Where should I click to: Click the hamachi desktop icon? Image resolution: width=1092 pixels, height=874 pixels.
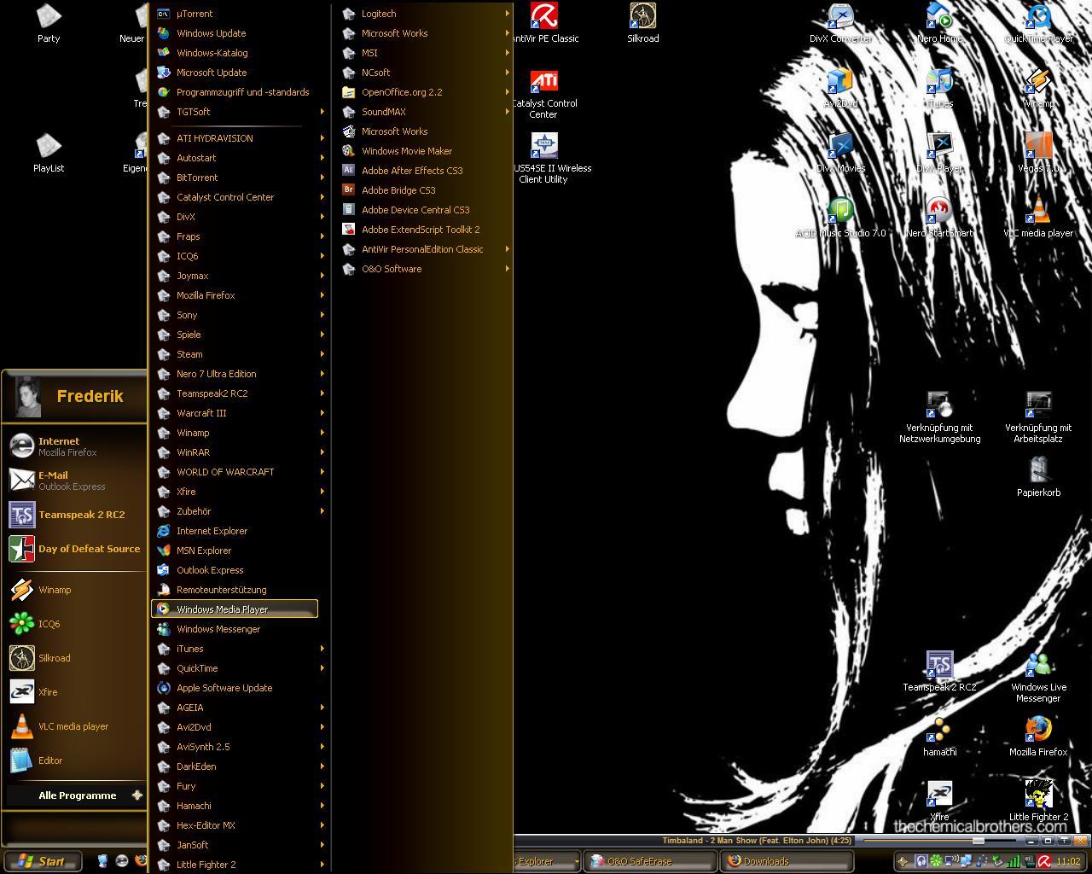click(939, 731)
